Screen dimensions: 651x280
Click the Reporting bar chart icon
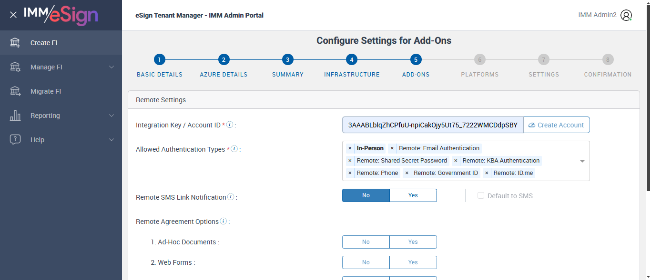(x=15, y=116)
